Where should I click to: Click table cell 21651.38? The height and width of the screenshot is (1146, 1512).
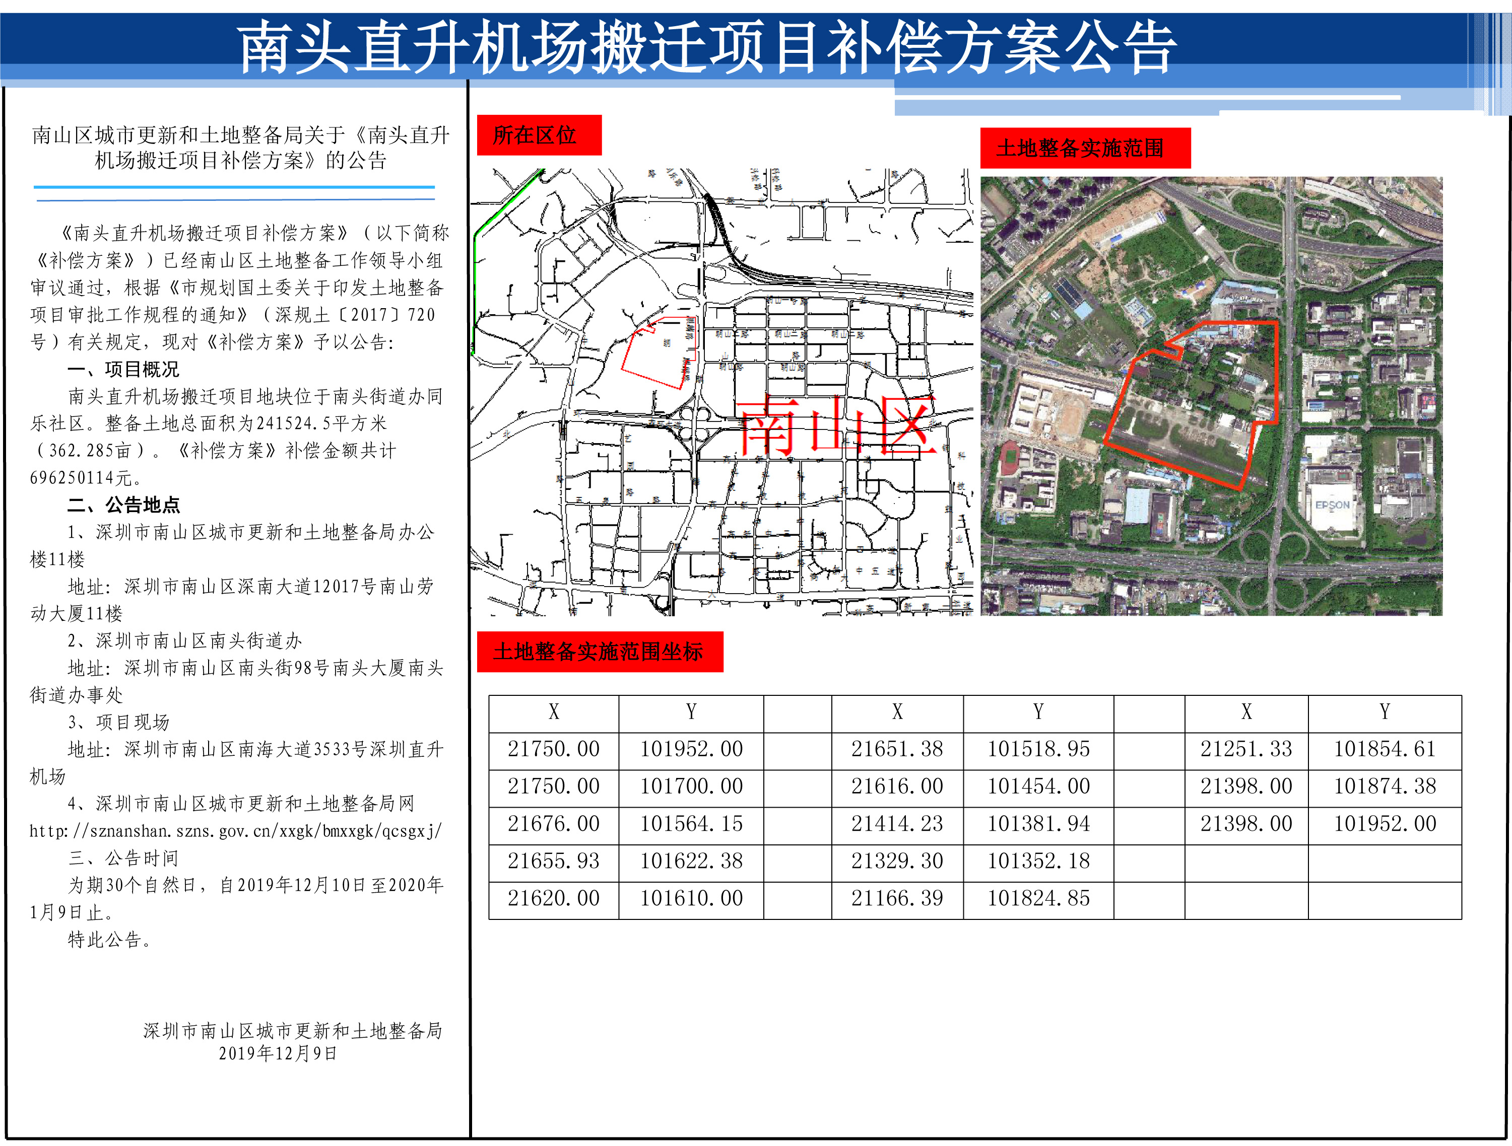click(897, 749)
